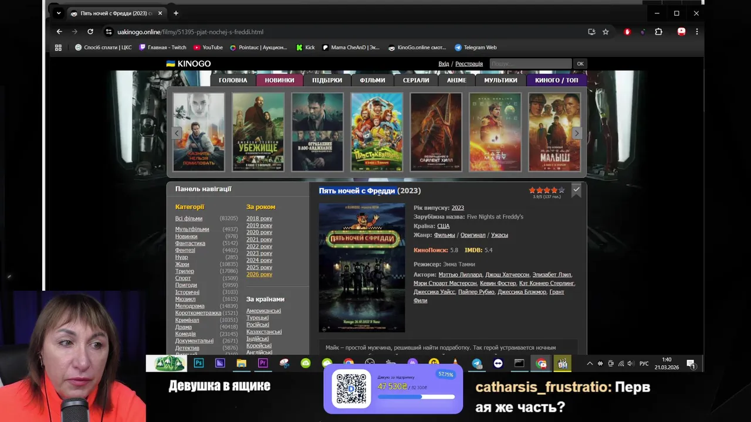Click actor Мэттью Лиллард link

tap(461, 274)
